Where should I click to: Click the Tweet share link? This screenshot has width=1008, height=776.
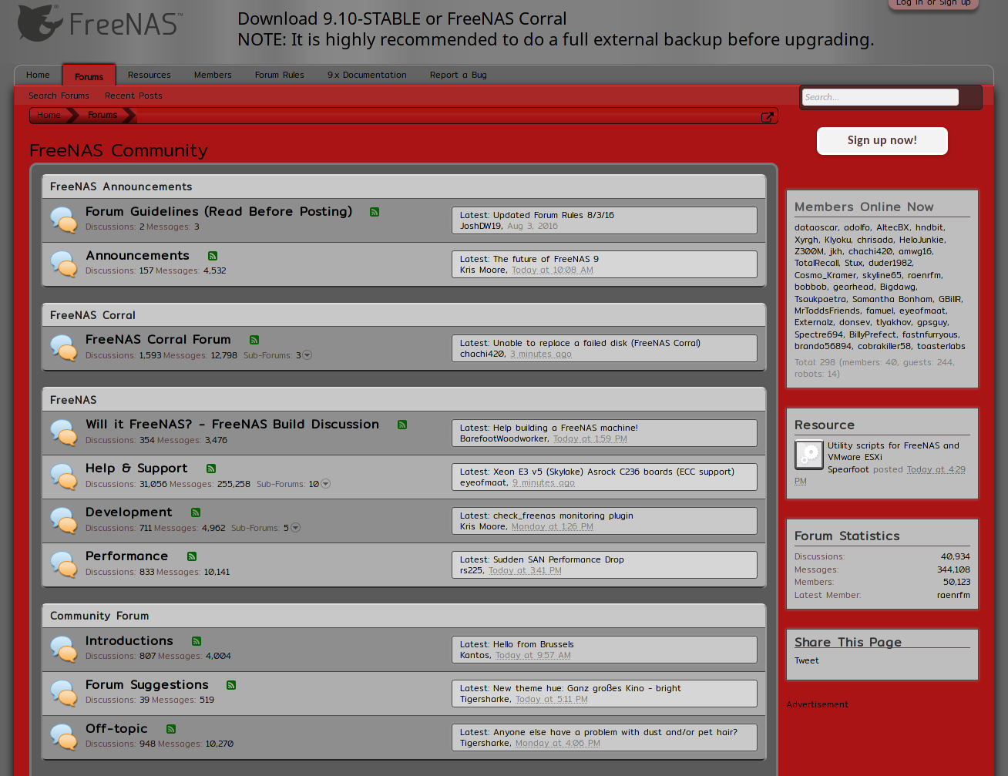point(807,660)
